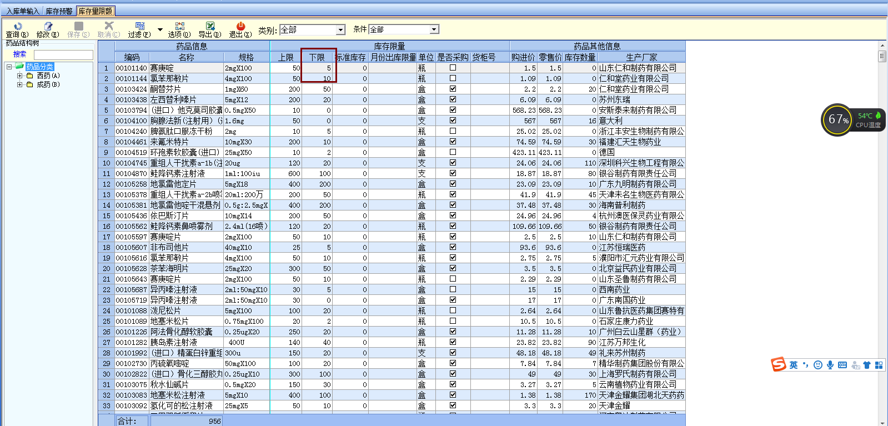Screen dimensions: 888x426
Task: Click the green 药品分类 root folder icon
Action: [20, 67]
